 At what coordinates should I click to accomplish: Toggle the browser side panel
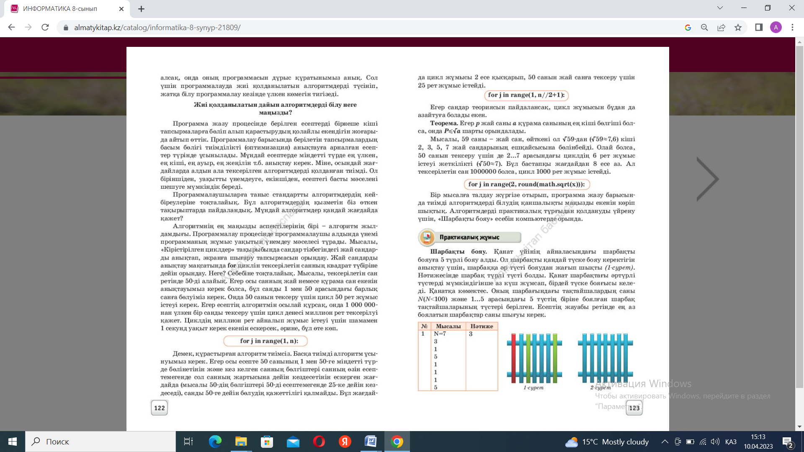[759, 27]
